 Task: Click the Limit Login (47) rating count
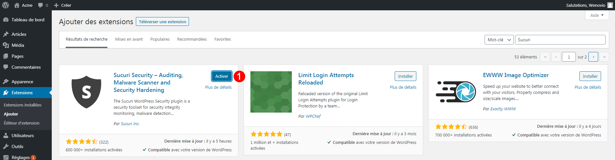[287, 135]
